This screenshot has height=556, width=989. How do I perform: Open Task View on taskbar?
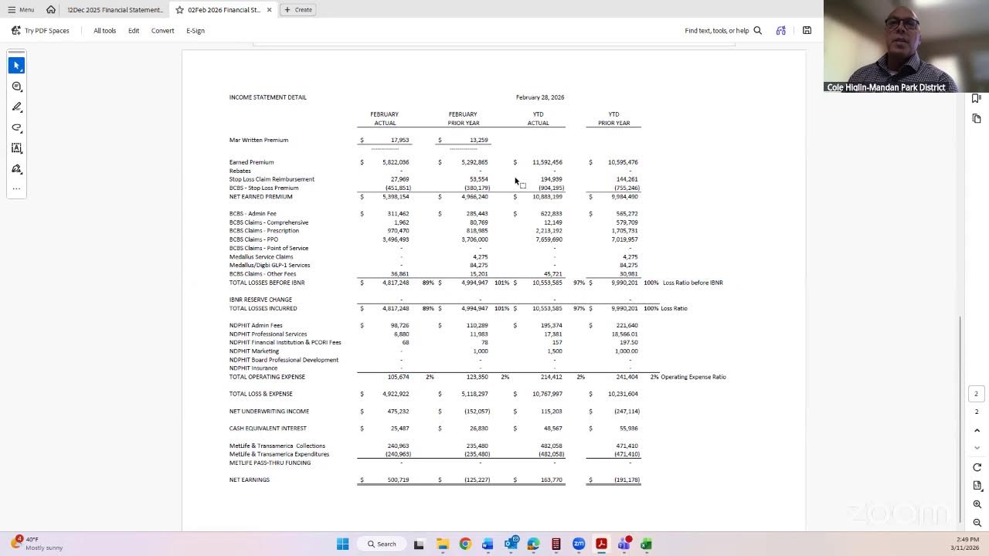click(419, 544)
